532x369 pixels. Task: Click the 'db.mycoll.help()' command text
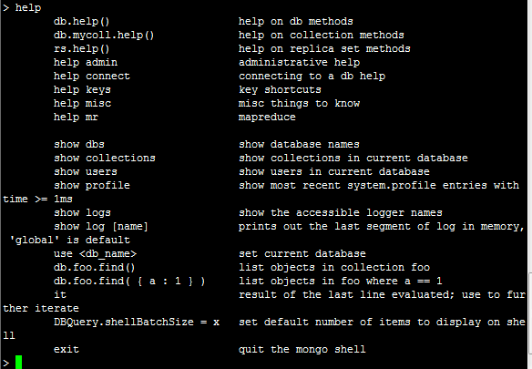pyautogui.click(x=104, y=36)
